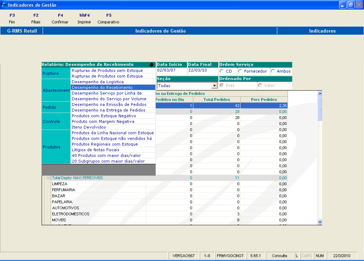Image resolution: width=364 pixels, height=261 pixels.
Task: Choose the Ambos radio option
Action: [x=273, y=71]
